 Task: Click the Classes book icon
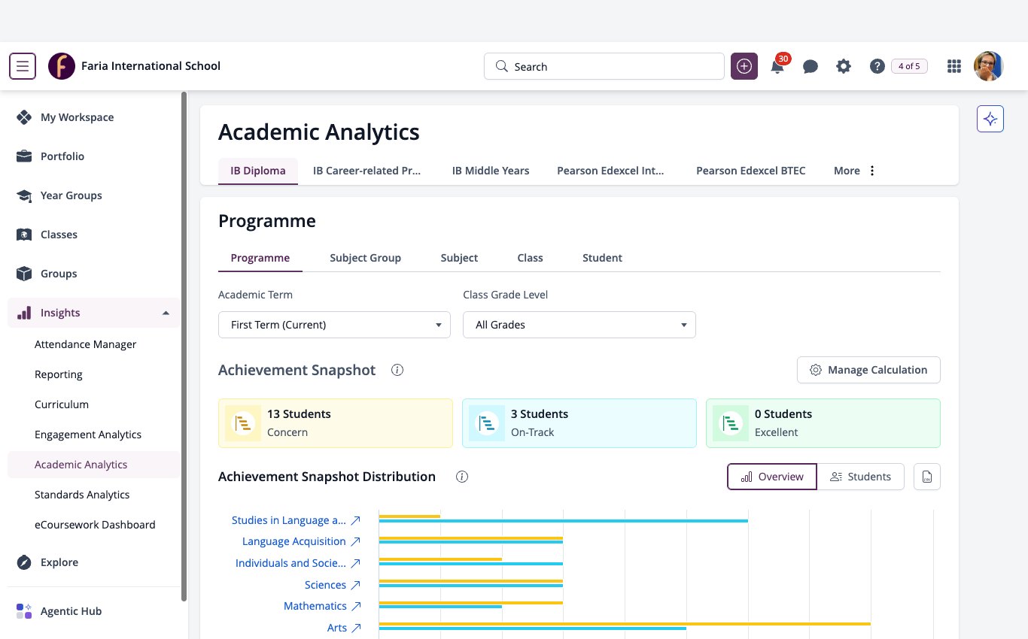(x=24, y=235)
